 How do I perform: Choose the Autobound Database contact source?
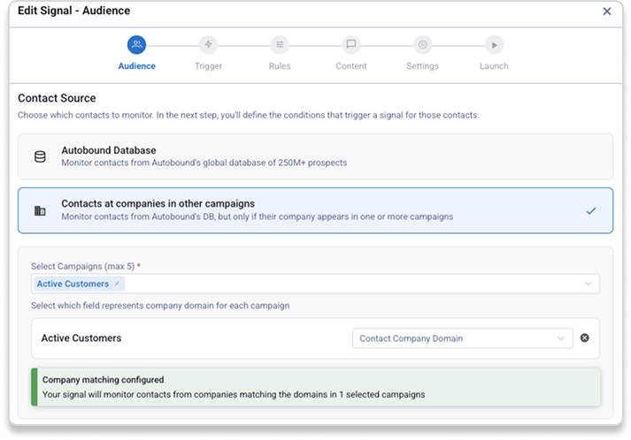(315, 156)
